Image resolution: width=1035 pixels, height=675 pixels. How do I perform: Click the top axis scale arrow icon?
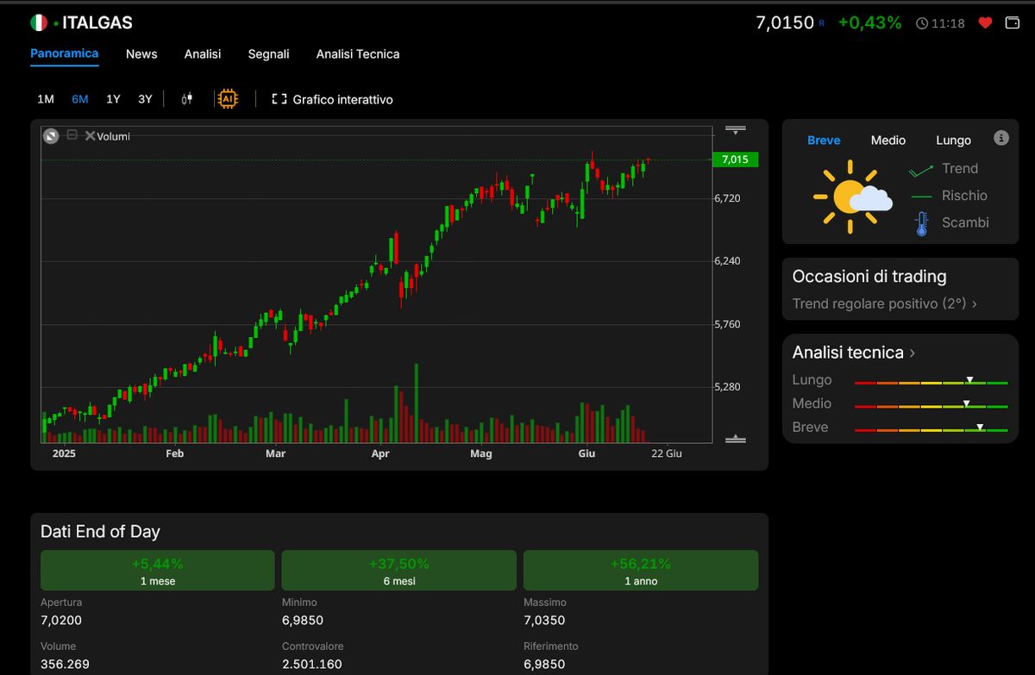click(x=735, y=131)
